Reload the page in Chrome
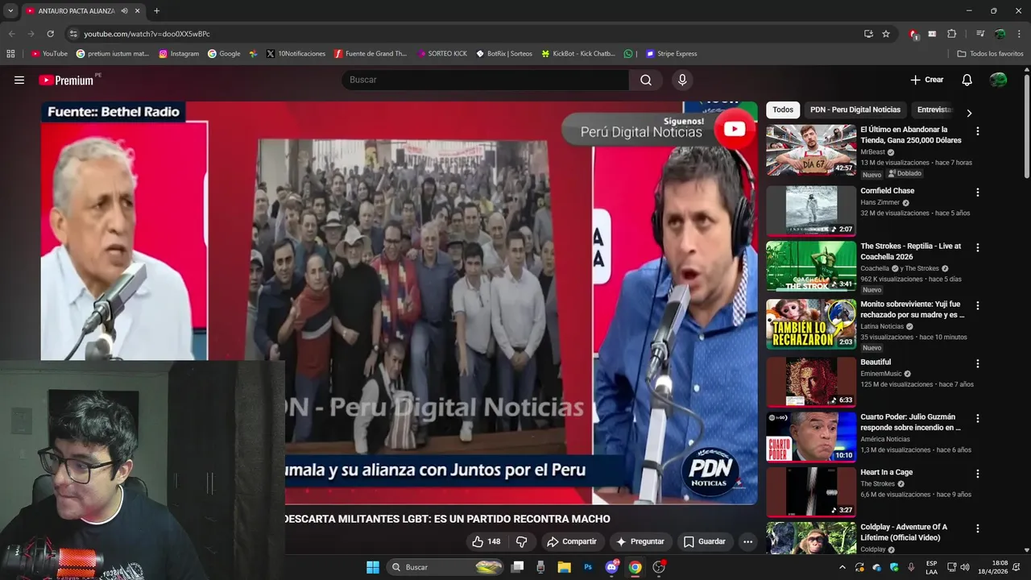 click(50, 34)
